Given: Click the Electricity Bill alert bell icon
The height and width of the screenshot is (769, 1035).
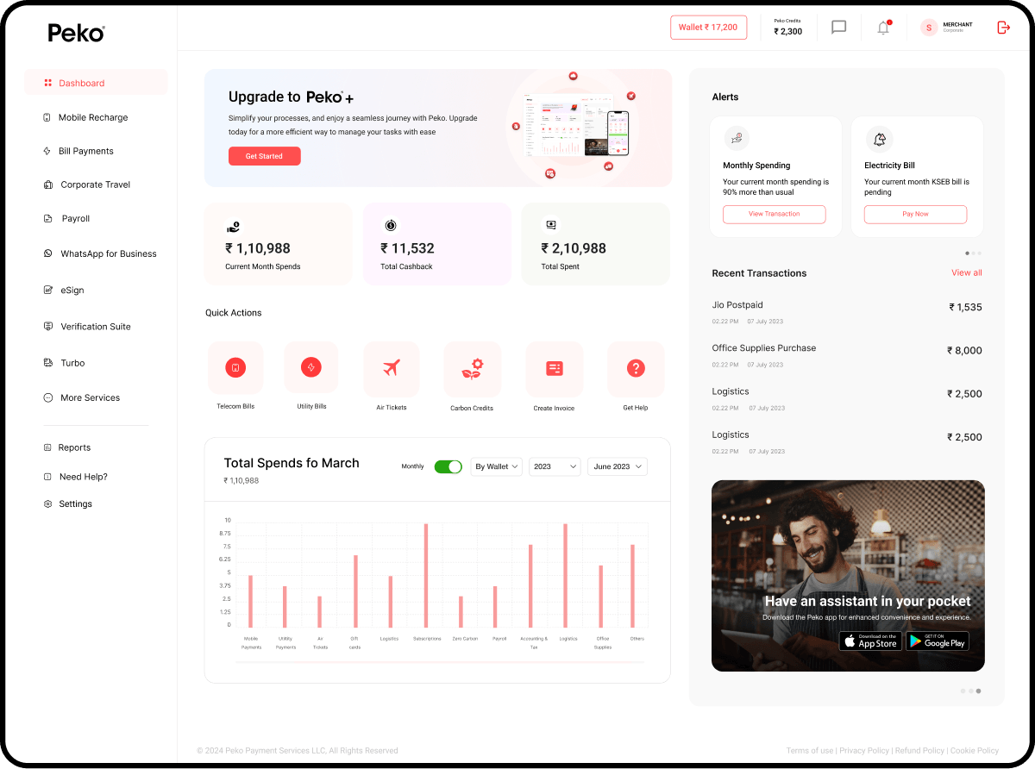Looking at the screenshot, I should 879,139.
